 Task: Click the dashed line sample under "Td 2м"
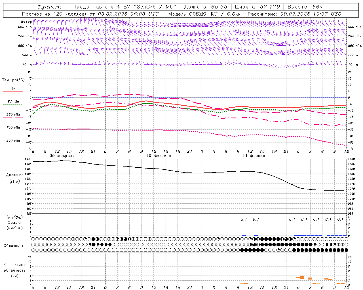tap(12, 105)
